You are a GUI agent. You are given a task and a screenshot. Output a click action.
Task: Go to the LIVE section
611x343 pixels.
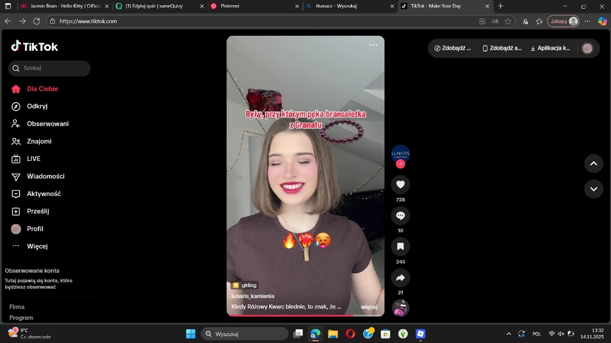[33, 159]
